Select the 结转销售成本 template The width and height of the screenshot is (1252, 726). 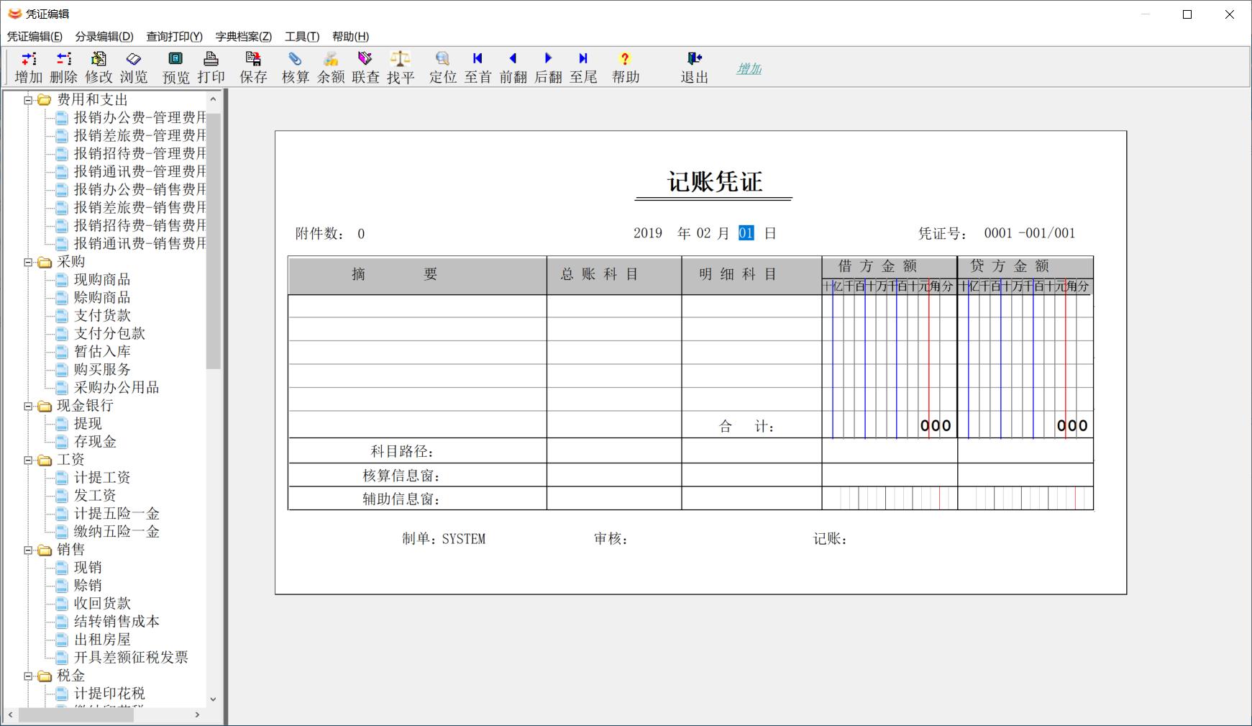tap(116, 621)
